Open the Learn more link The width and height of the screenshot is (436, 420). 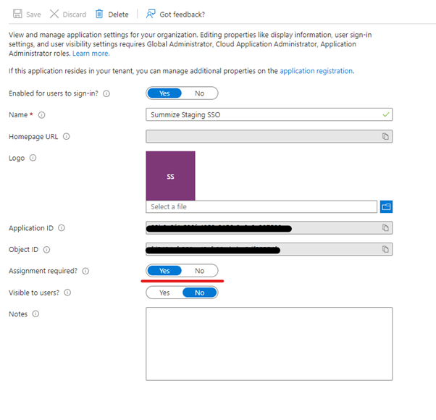[x=91, y=54]
